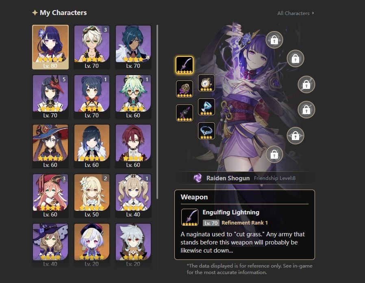This screenshot has height=283, width=365.
Task: Expand the arrow next to All Characters
Action: coord(313,13)
